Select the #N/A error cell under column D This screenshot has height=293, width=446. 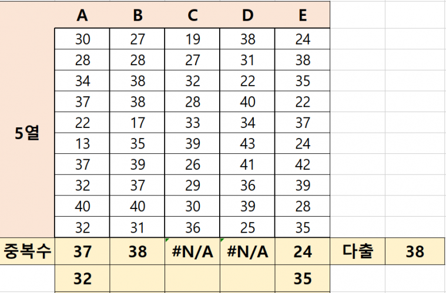pyautogui.click(x=247, y=252)
